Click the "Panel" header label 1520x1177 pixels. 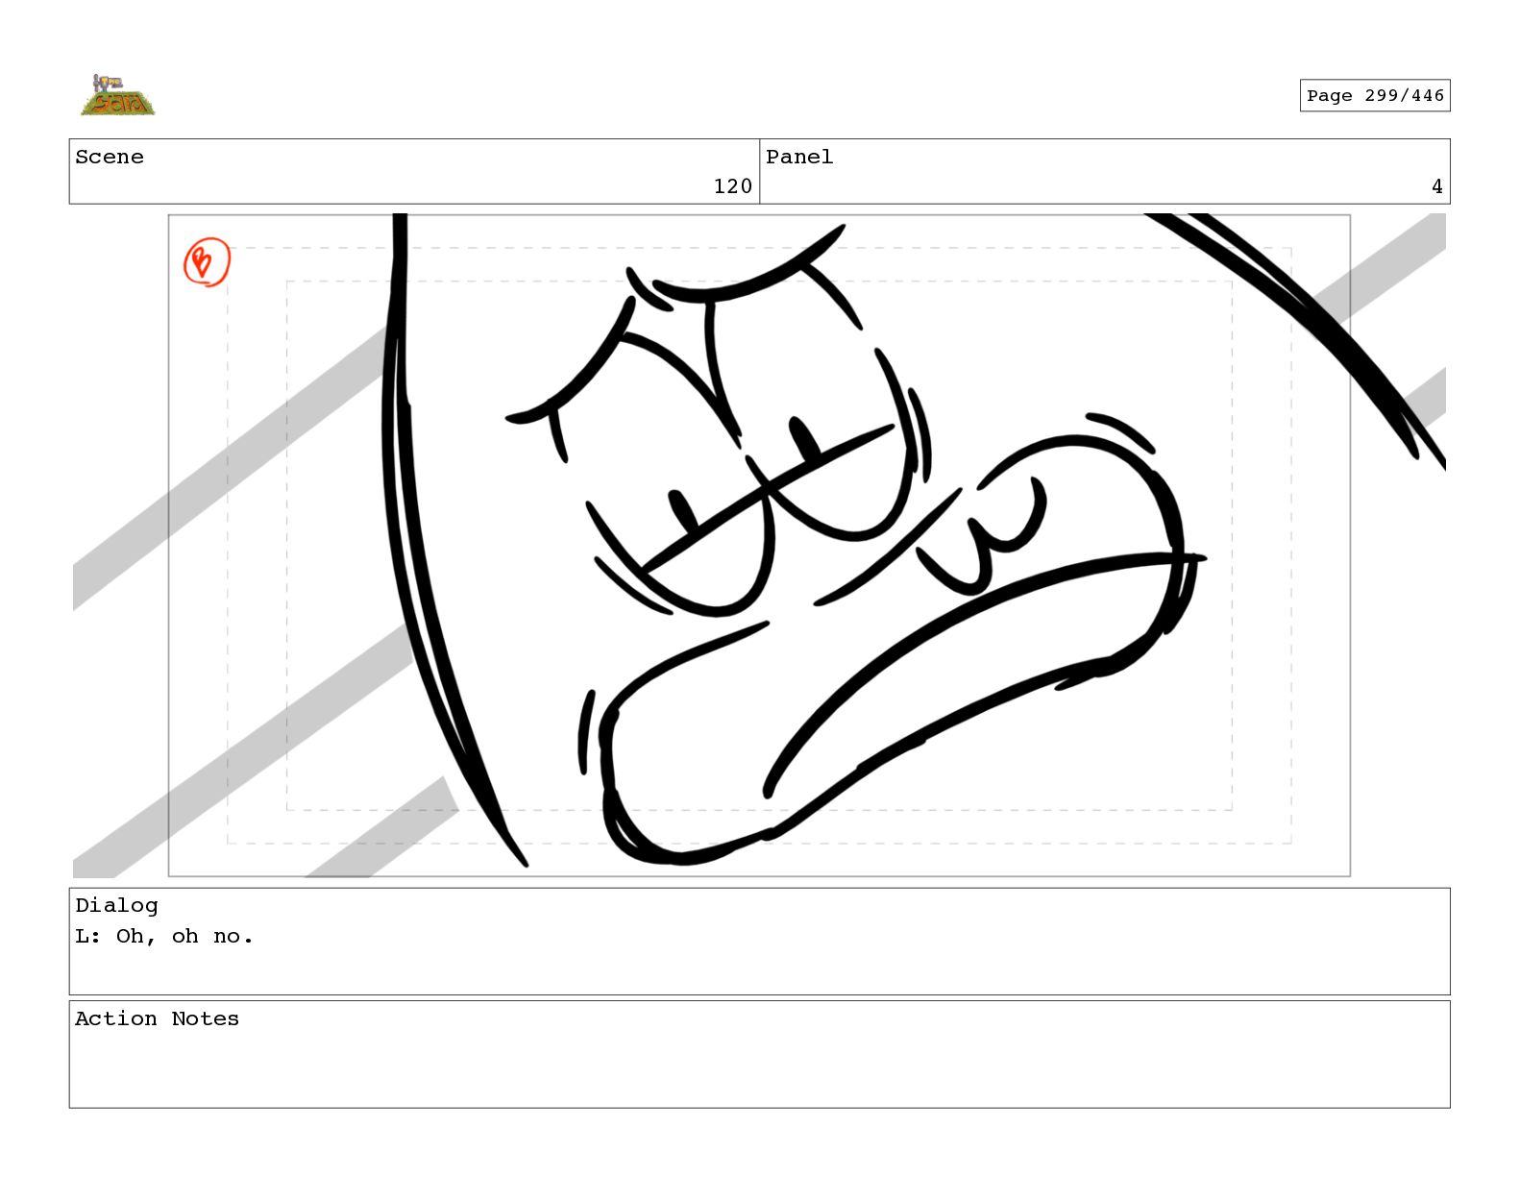(799, 158)
